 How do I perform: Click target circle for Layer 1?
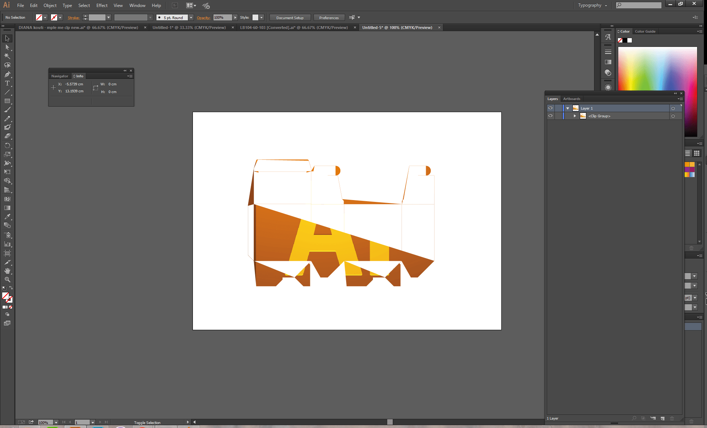coord(673,108)
